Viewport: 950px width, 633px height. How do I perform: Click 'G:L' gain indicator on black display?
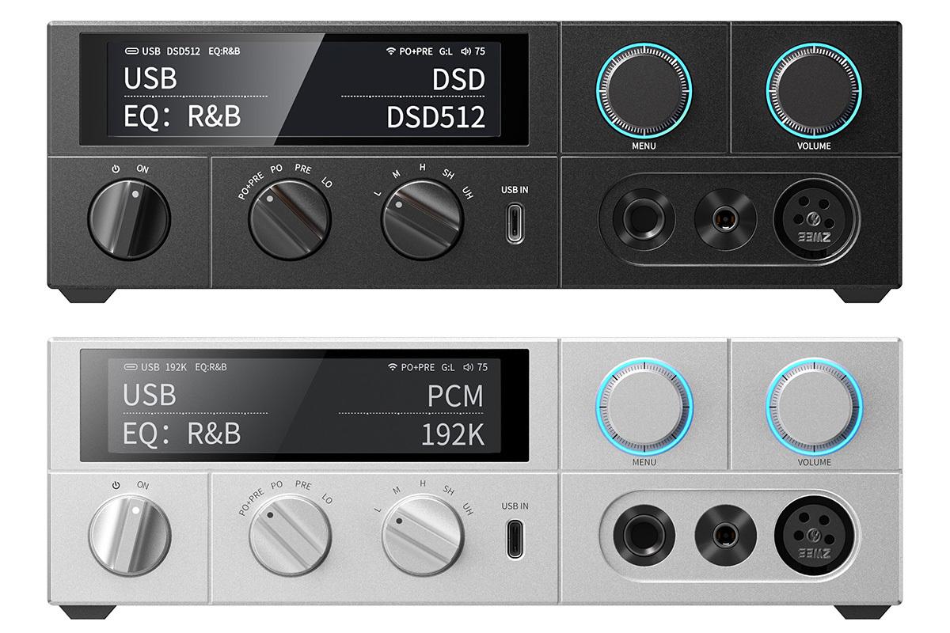[447, 51]
